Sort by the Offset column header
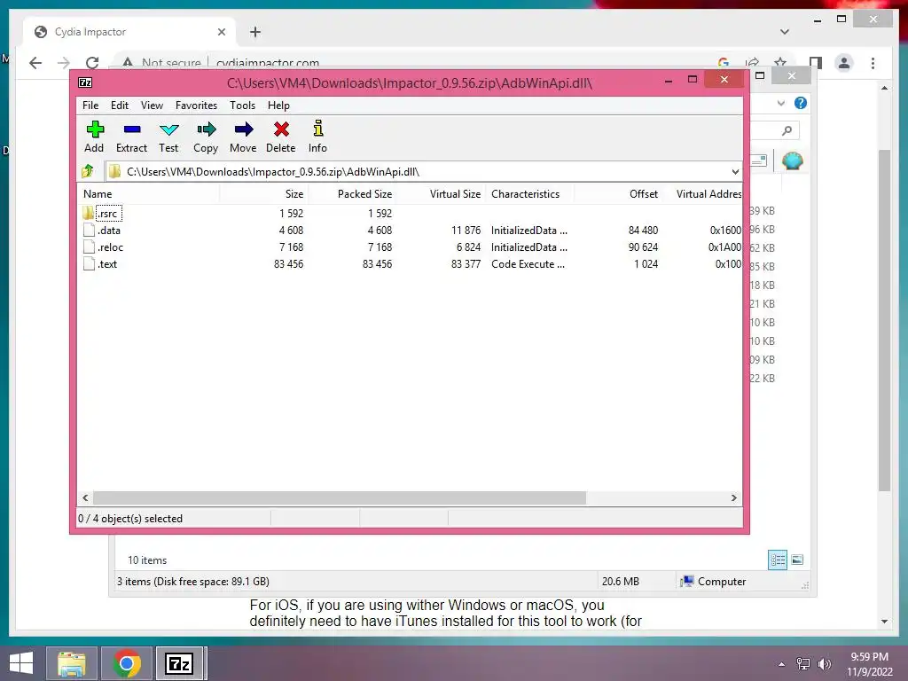Screen dimensions: 908x681 pos(618,194)
